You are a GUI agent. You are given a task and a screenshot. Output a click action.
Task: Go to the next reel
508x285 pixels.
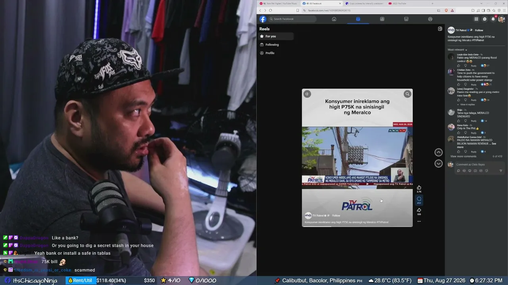pos(439,163)
